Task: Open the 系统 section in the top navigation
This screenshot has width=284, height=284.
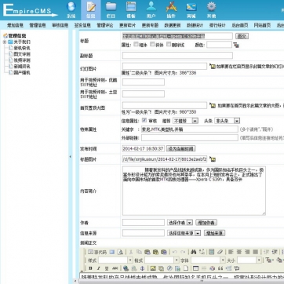Action: click(71, 10)
